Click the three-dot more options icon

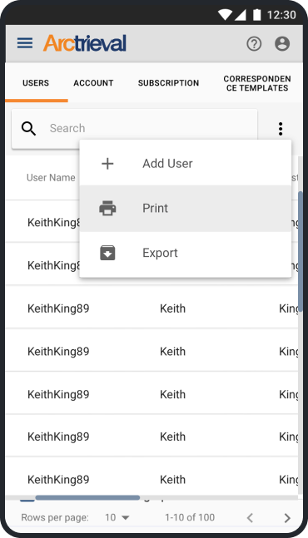pos(281,129)
